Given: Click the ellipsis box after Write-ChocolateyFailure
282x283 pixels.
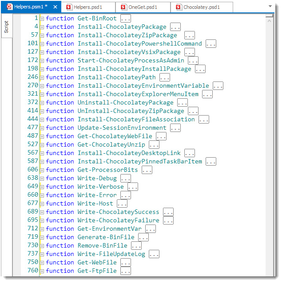Looking at the screenshot, I should click(168, 221).
